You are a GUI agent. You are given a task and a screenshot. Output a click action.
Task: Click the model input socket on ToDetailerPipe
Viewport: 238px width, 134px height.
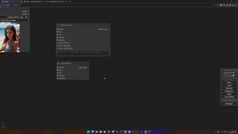tap(57, 29)
